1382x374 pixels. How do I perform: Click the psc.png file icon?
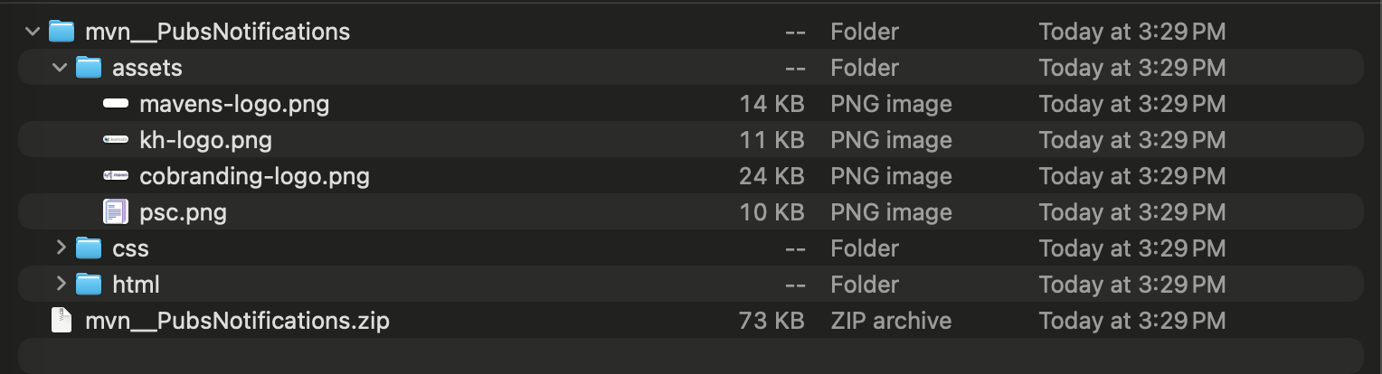(x=116, y=212)
